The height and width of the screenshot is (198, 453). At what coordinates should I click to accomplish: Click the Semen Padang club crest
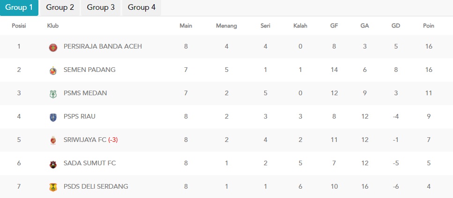(x=53, y=71)
